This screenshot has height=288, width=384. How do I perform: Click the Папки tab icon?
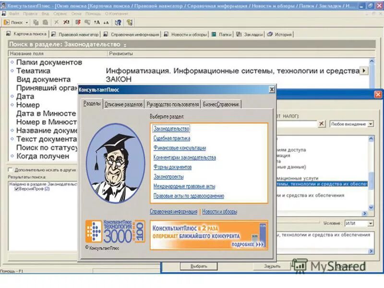(214, 34)
